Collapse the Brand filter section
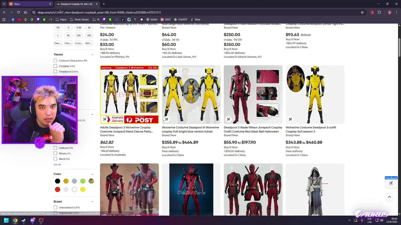This screenshot has width=401, height=225. [x=92, y=202]
